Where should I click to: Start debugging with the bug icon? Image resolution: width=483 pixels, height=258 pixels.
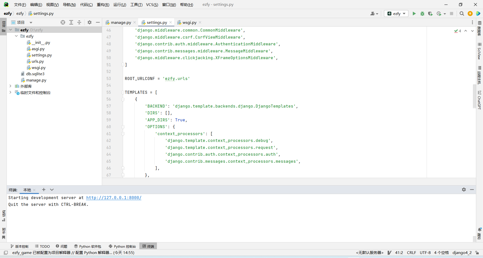(422, 14)
